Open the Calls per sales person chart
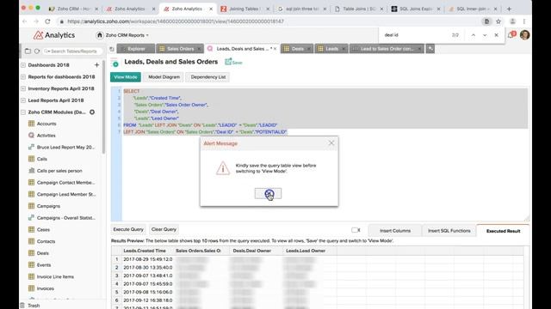Screen dimensions: 551x309 click(59, 171)
